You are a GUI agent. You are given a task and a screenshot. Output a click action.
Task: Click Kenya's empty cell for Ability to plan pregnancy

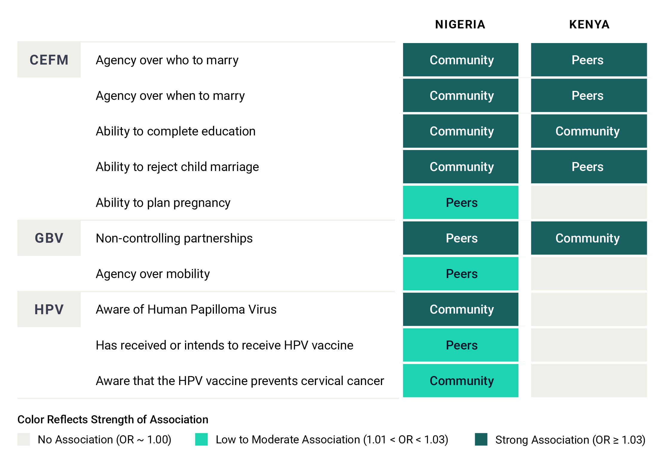click(x=589, y=202)
